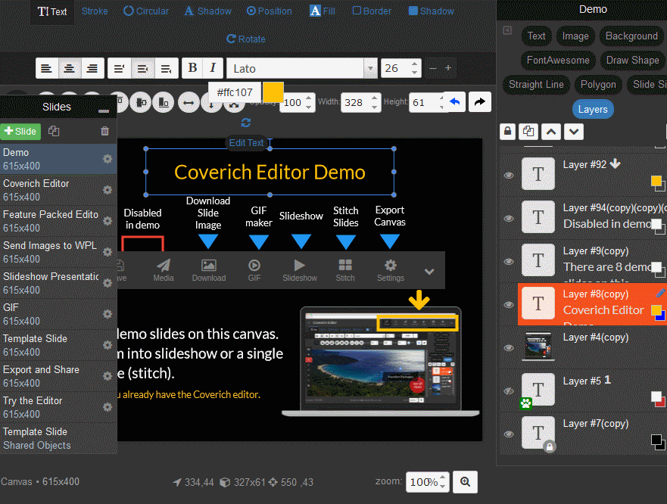Screen dimensions: 667x504
Task: Minimize the Slides panel
Action: coord(104,111)
